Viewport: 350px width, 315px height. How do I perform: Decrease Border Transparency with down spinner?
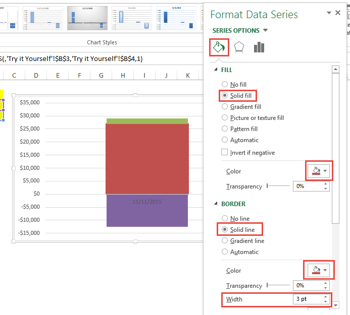tap(325, 288)
